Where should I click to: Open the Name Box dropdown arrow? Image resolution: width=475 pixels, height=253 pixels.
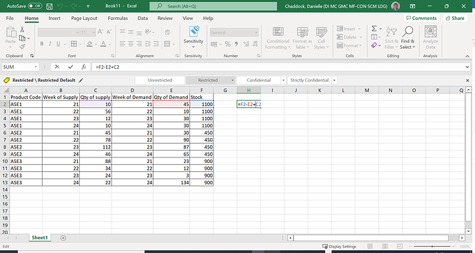(36, 67)
